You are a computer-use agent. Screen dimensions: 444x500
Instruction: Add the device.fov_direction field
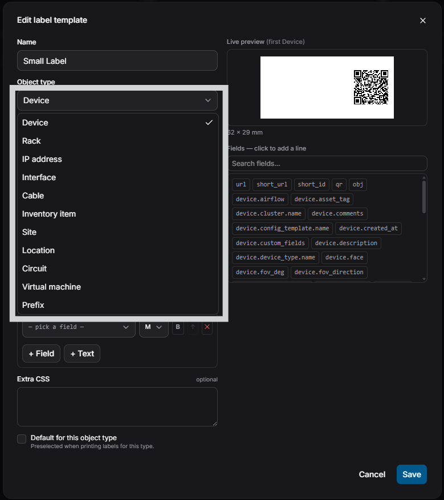click(329, 273)
